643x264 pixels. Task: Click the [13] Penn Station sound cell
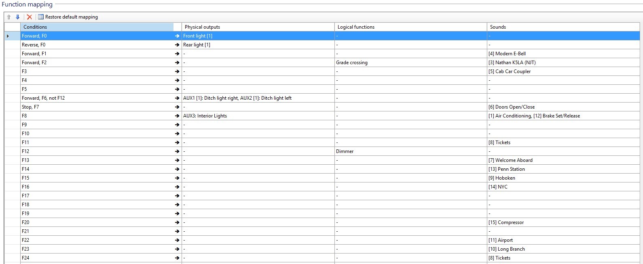(563, 169)
